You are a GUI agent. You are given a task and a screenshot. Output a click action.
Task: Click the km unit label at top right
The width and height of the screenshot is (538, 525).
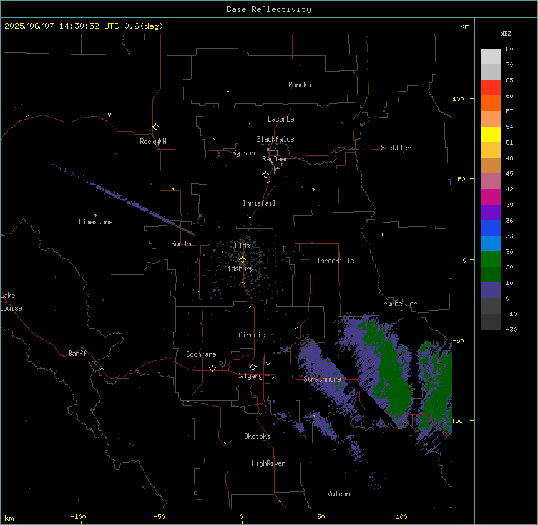point(465,26)
